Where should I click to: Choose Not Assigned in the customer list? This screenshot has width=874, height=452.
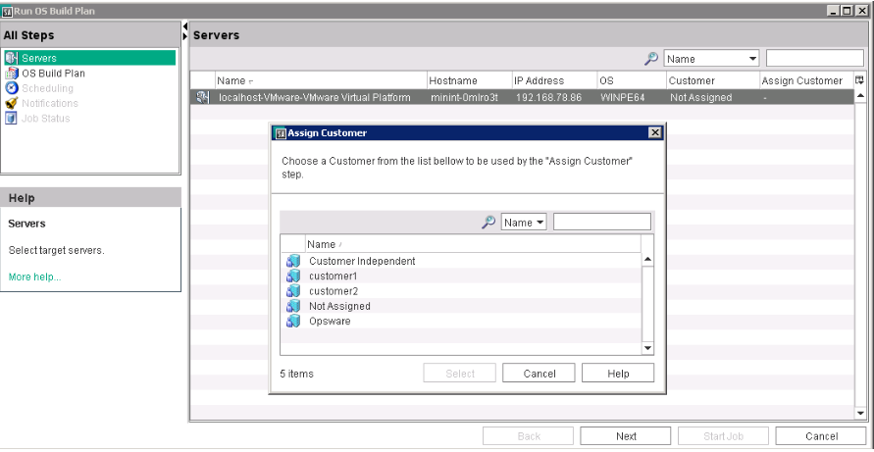pyautogui.click(x=339, y=306)
